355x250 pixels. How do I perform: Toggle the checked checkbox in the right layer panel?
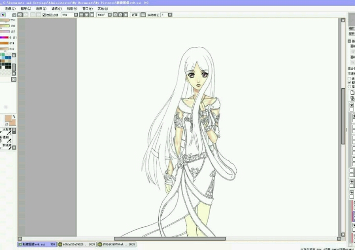(x=350, y=82)
